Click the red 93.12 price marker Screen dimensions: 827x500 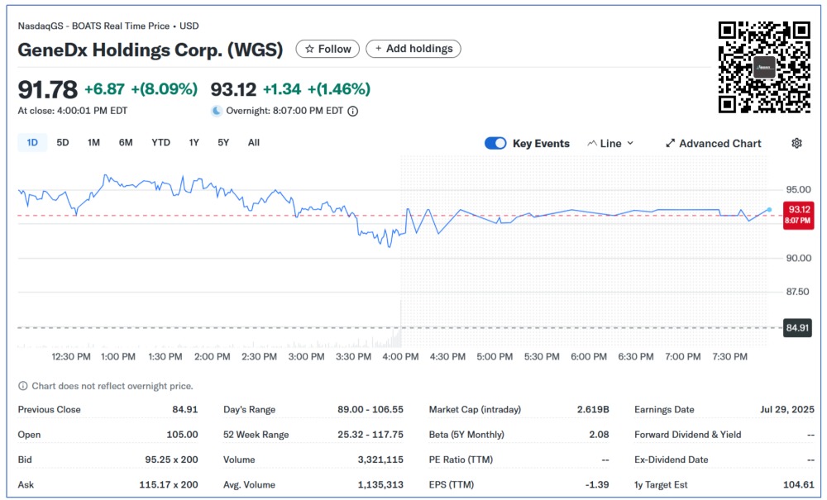coord(799,215)
